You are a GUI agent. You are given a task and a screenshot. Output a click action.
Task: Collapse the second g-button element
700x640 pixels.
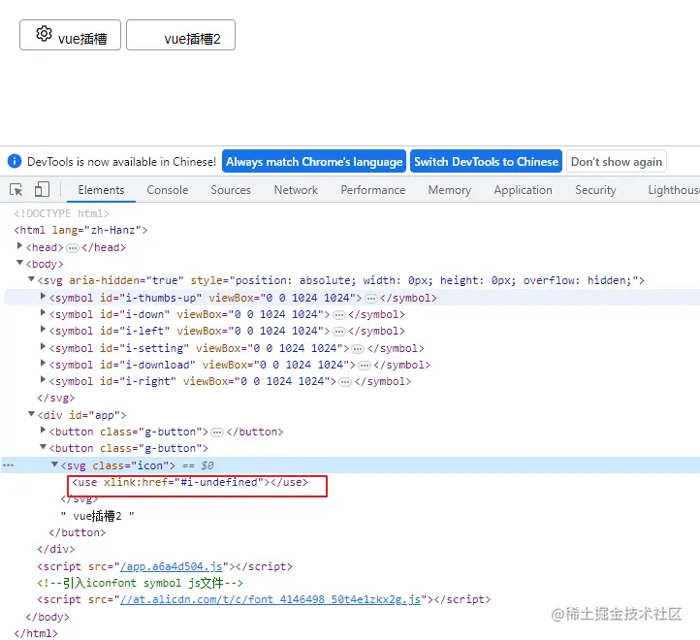coord(43,447)
